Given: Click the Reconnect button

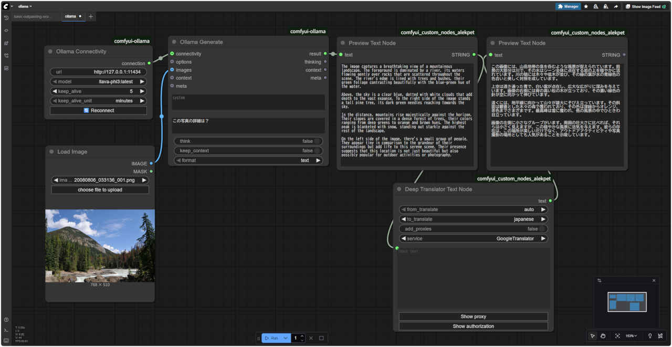Looking at the screenshot, I should pyautogui.click(x=98, y=111).
